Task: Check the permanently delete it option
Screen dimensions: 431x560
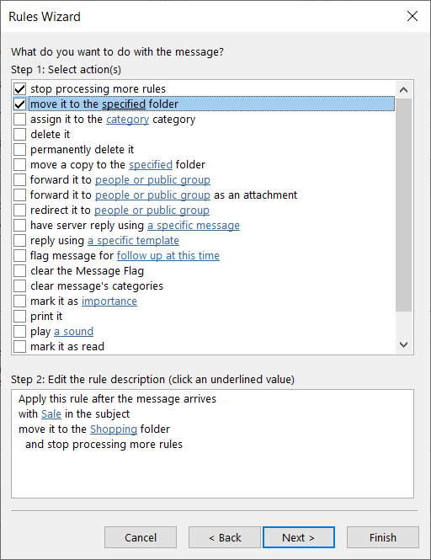Action: [19, 149]
